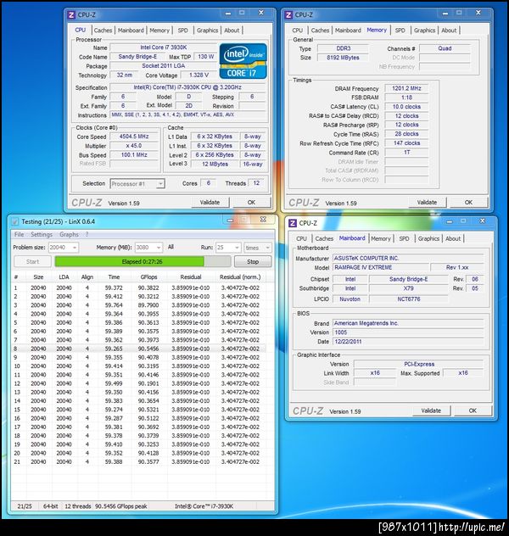The width and height of the screenshot is (509, 536).
Task: Click the Channels # Quad value
Action: [x=445, y=48]
